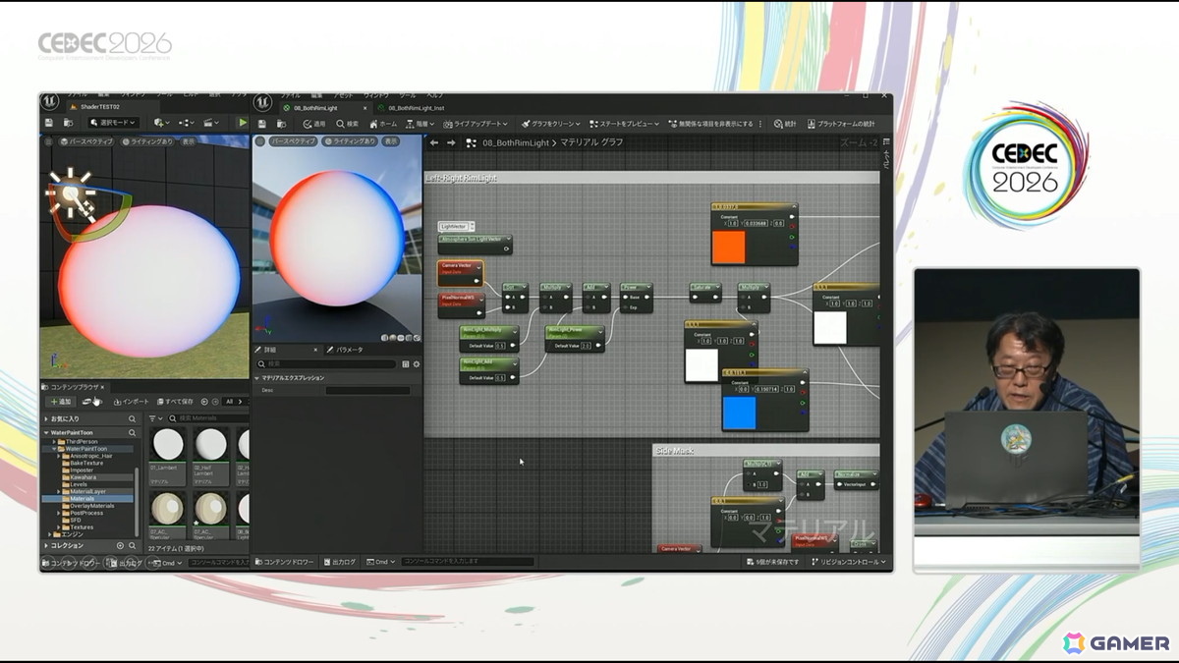Click the add collection plus icon
The image size is (1179, 663).
pos(120,545)
